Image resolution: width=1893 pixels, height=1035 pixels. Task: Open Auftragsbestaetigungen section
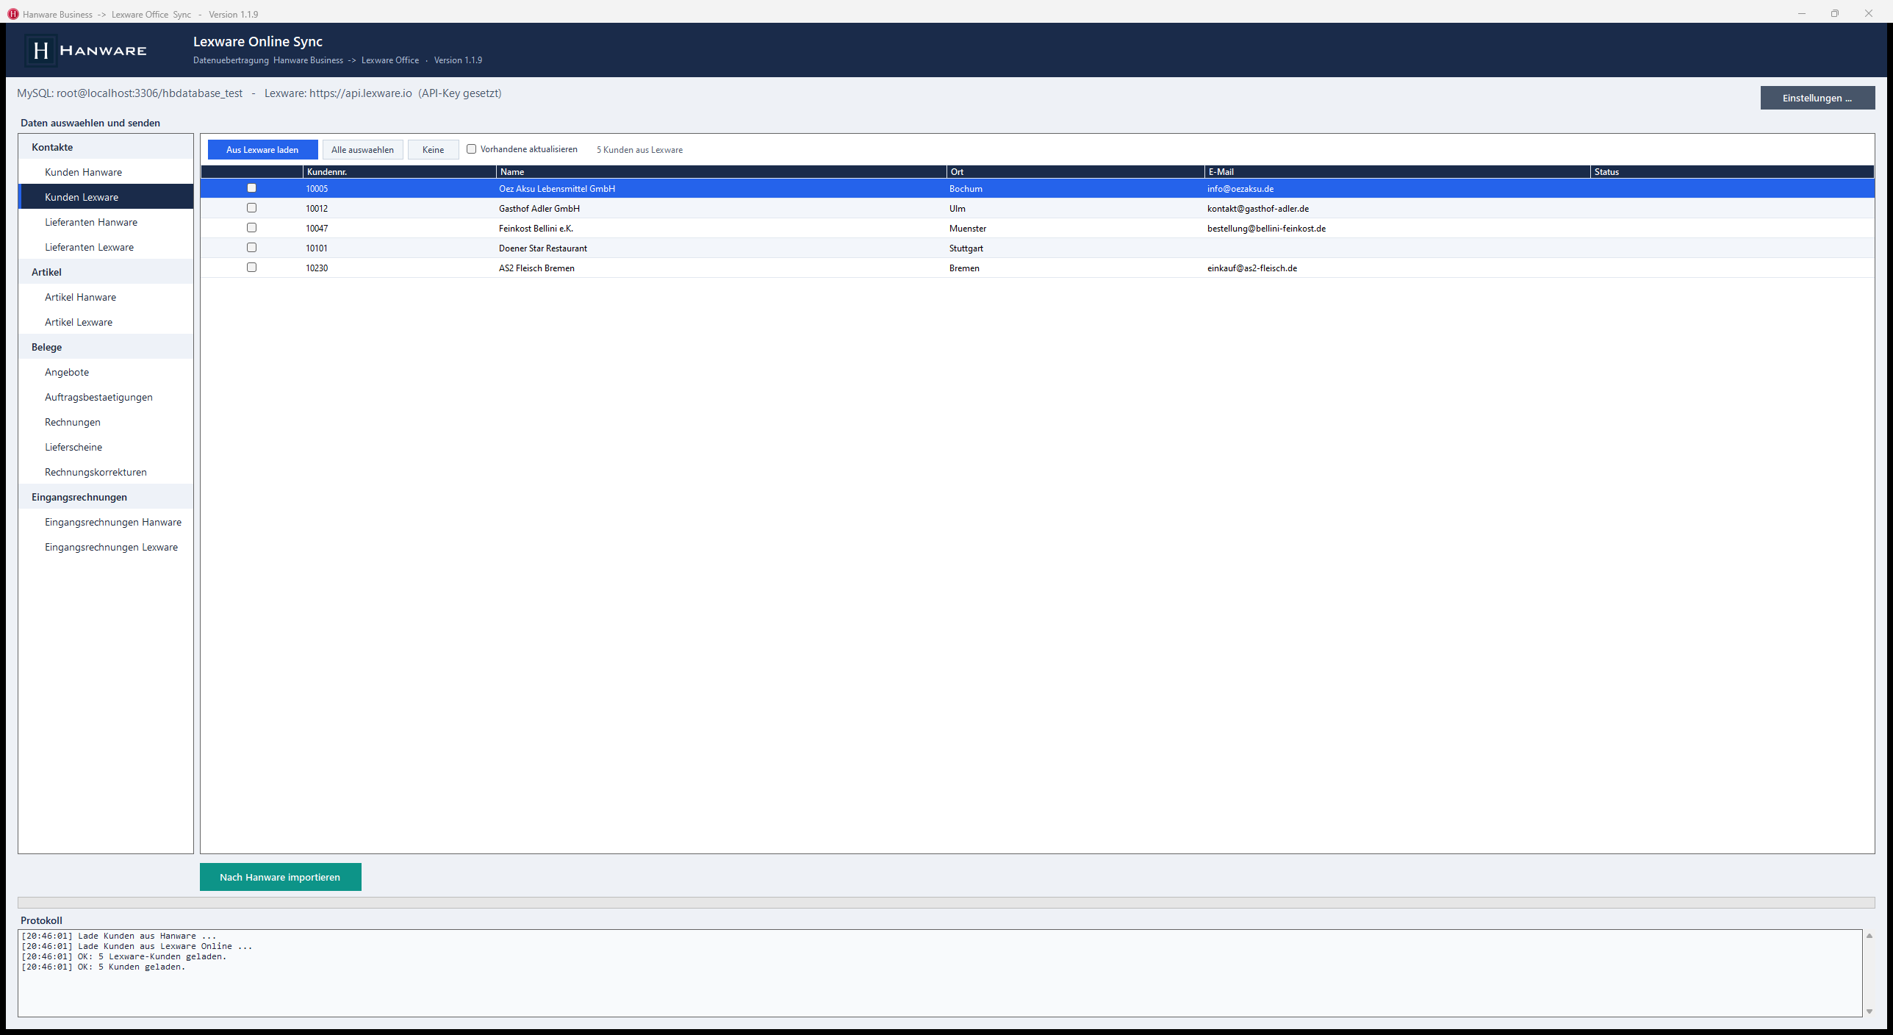coord(106,397)
